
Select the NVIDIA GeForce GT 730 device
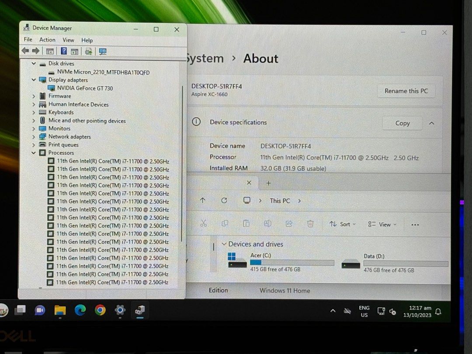point(85,88)
